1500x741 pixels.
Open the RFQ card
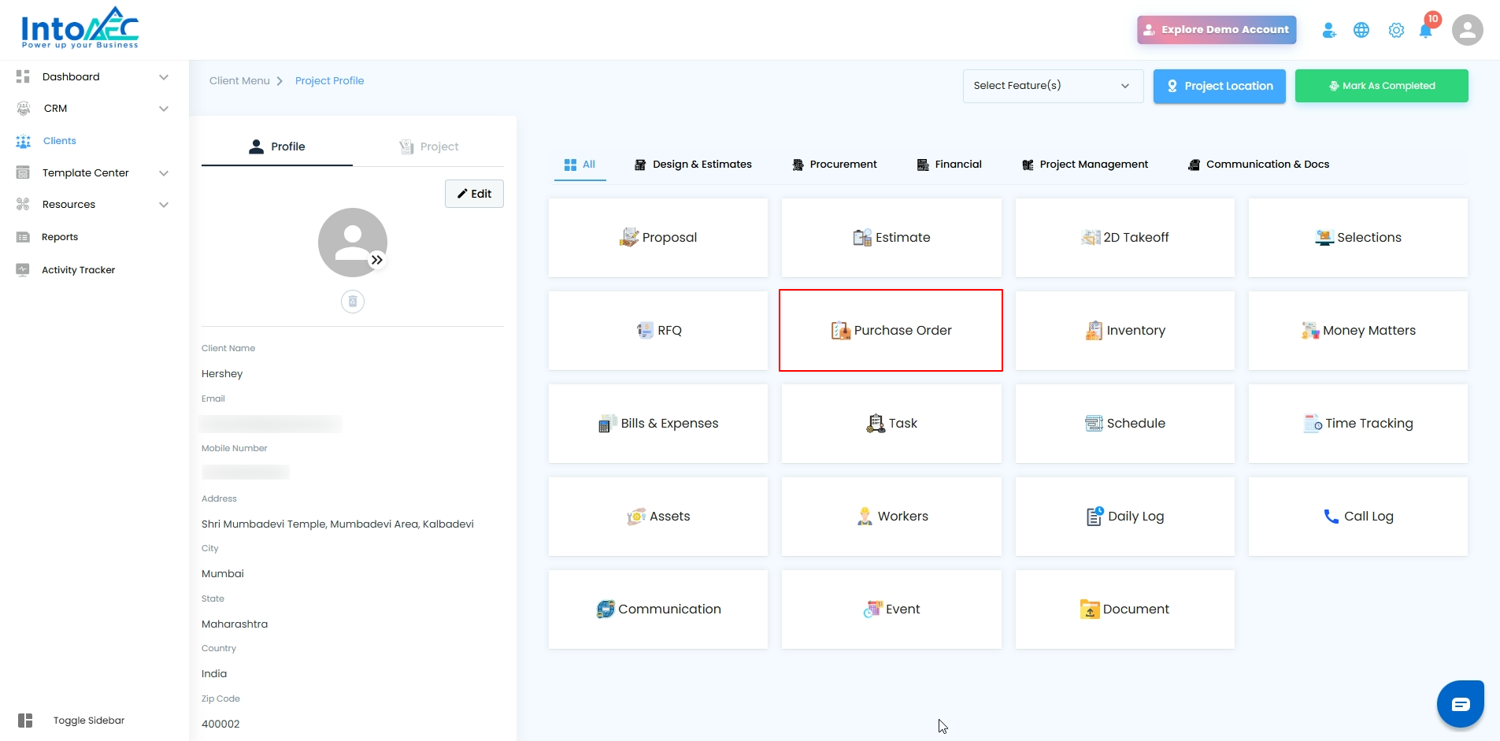[658, 331]
